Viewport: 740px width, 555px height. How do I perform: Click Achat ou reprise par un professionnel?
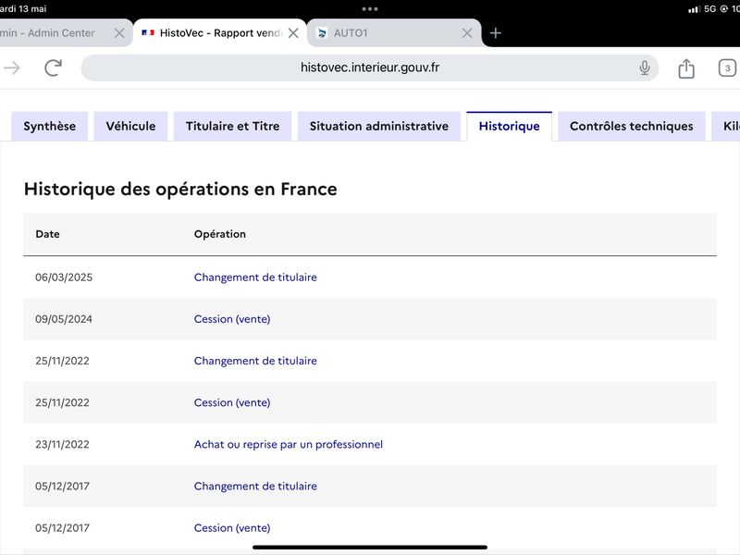pos(289,444)
